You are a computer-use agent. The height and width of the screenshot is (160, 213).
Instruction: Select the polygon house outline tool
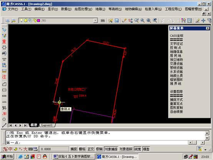tap(4, 84)
